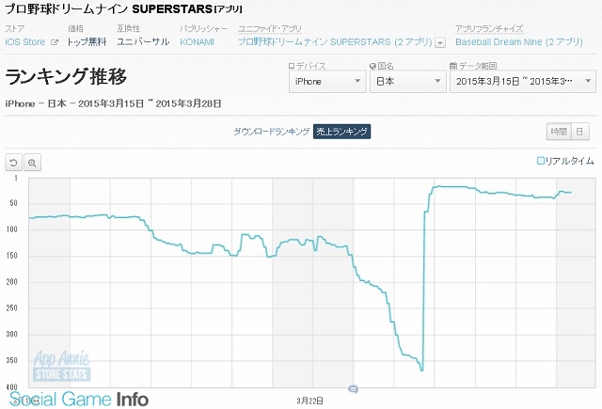The width and height of the screenshot is (602, 409).
Task: Switch chart granularity to 時間
Action: [x=559, y=132]
